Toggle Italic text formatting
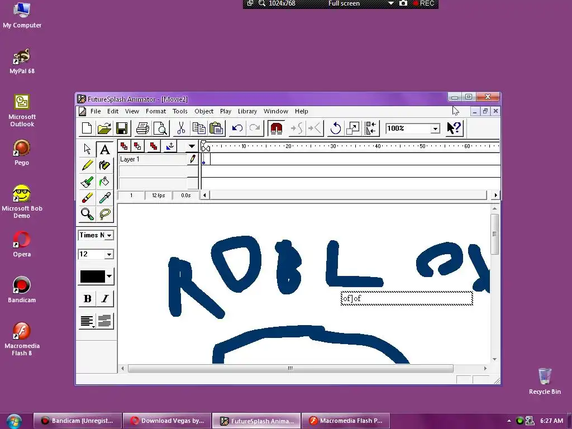 coord(104,298)
